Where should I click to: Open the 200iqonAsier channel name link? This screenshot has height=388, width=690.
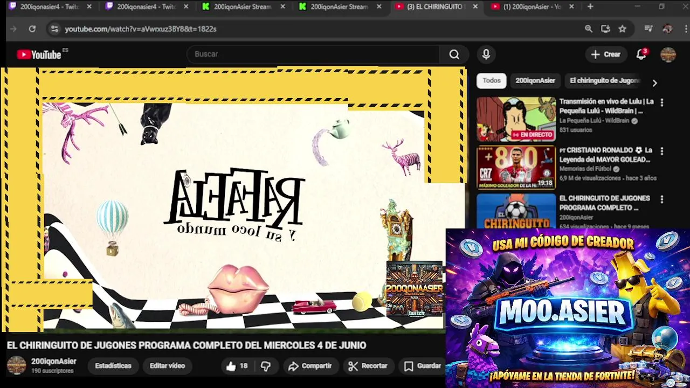point(53,362)
